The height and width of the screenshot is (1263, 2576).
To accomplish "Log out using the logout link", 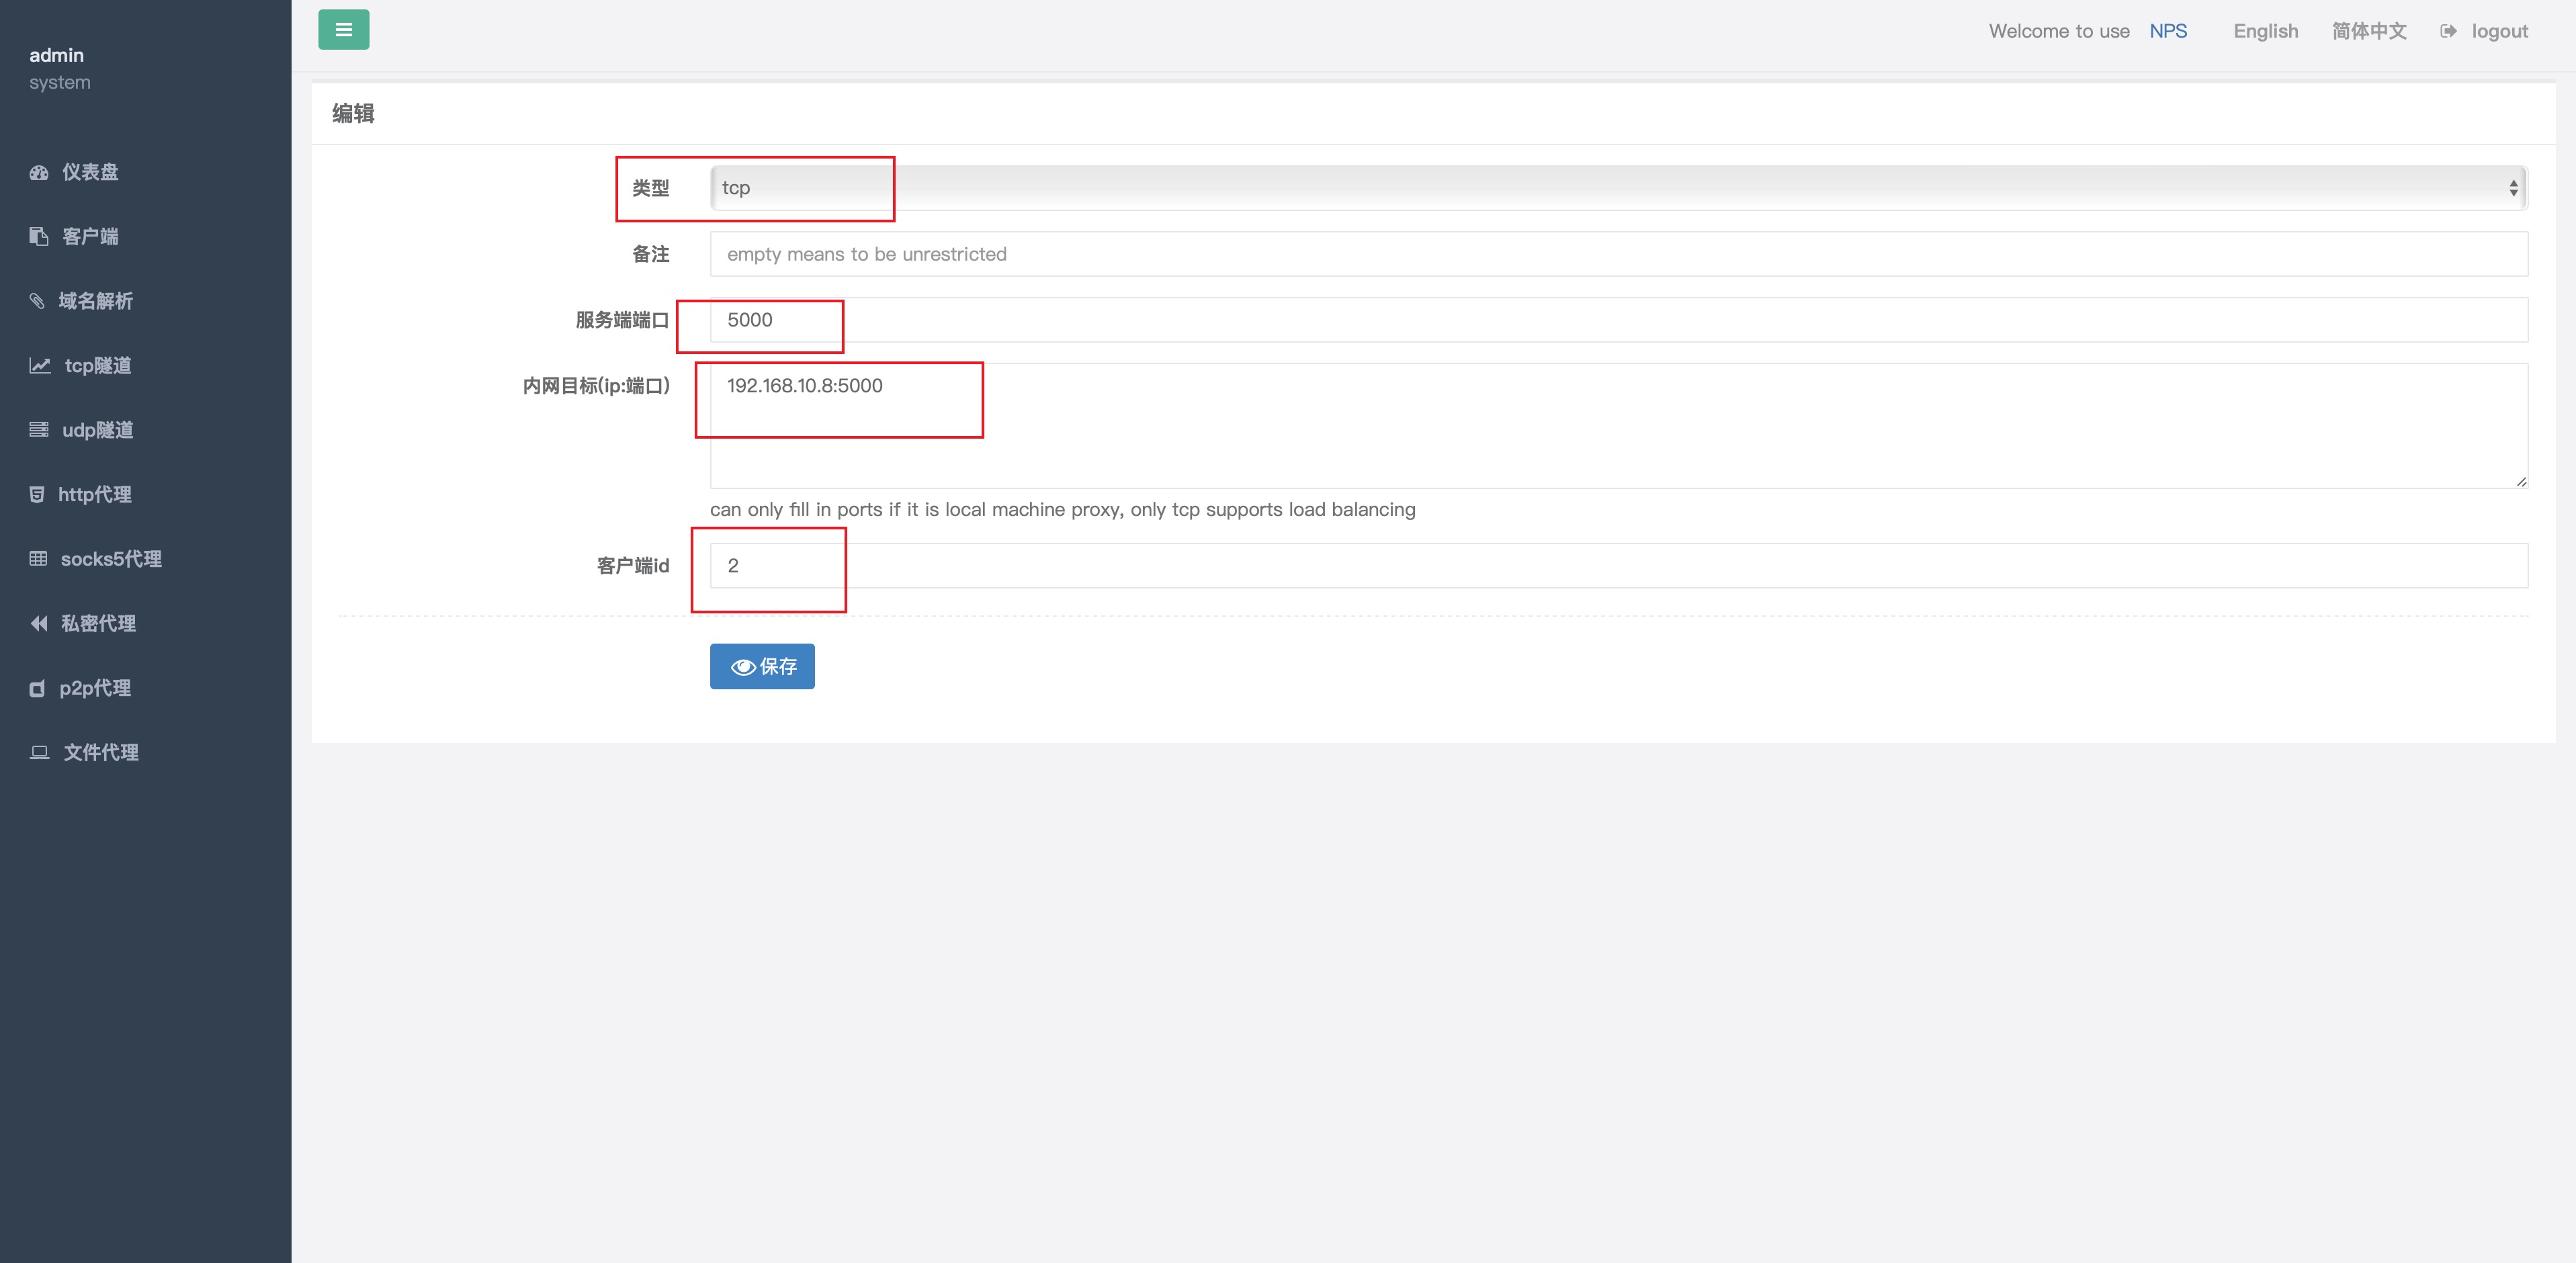I will (x=2499, y=31).
